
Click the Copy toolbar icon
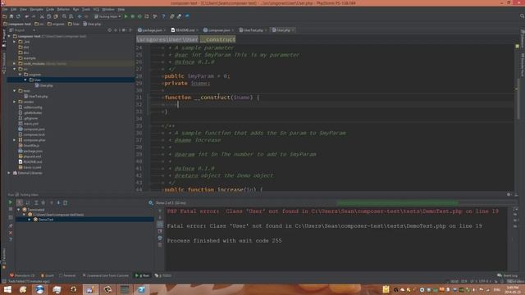tap(49, 16)
